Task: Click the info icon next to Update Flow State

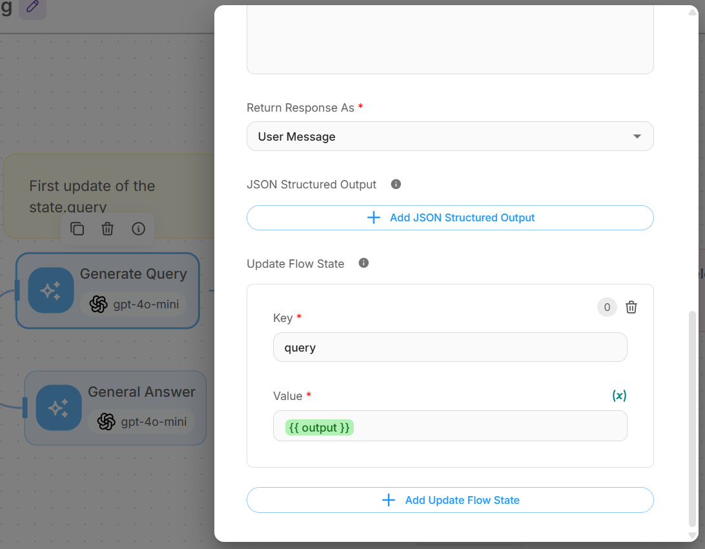Action: pos(363,263)
